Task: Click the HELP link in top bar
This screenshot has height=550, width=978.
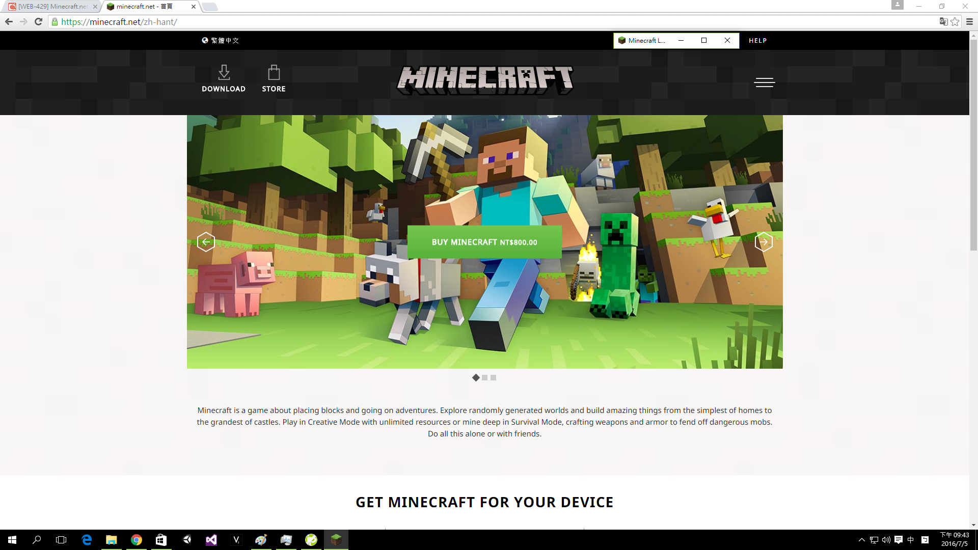Action: [757, 40]
